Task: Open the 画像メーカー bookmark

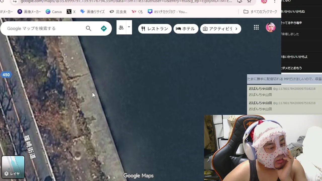Action: [29, 12]
